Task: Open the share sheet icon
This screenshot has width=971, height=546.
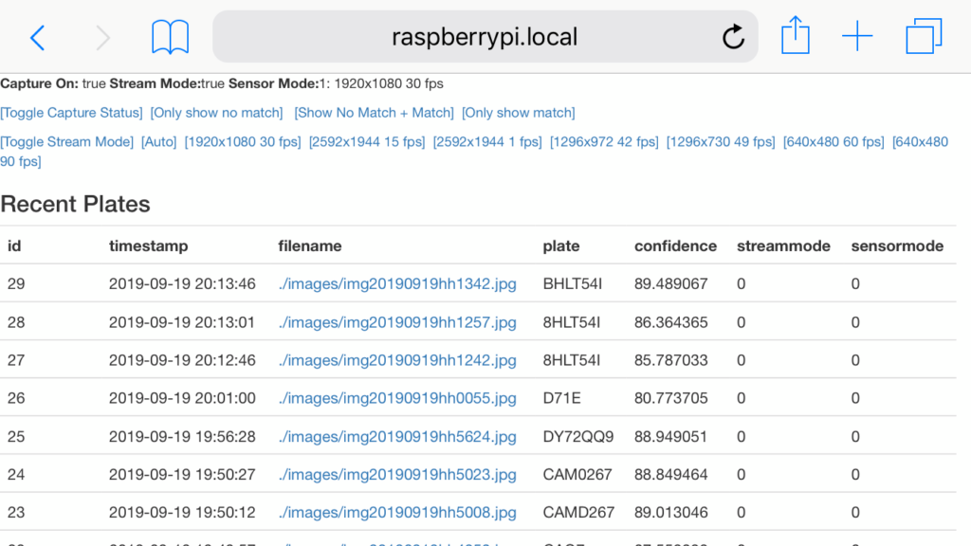Action: tap(796, 37)
